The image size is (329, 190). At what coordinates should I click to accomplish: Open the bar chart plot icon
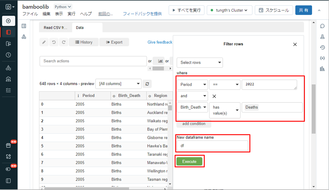click(x=160, y=61)
